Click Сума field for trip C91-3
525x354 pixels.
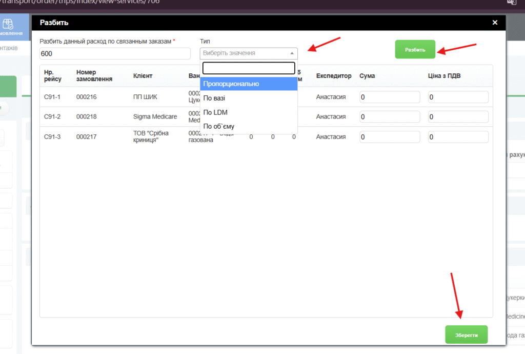[390, 137]
